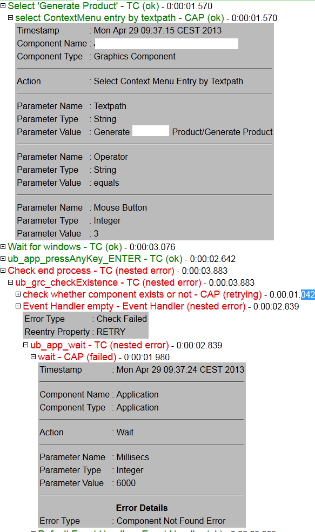
Task: Select ub_app_pressAnyKey_ENTER label text
Action: pos(95,259)
